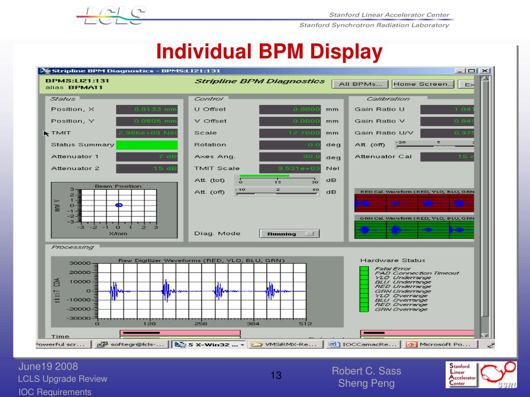This screenshot has height=397, width=530.
Task: Open the All BPMs screen
Action: [x=360, y=84]
